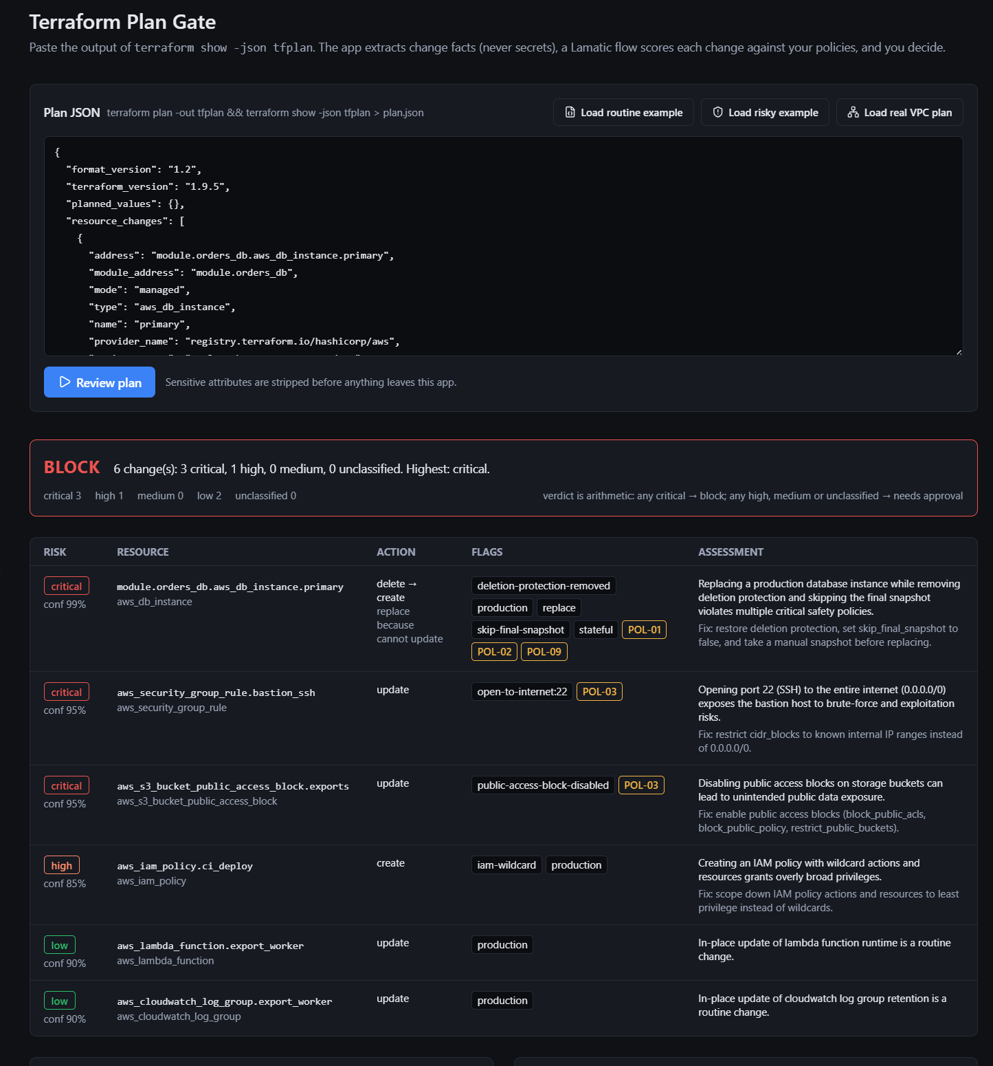Load the routine example plan
The image size is (993, 1066).
pyautogui.click(x=623, y=112)
